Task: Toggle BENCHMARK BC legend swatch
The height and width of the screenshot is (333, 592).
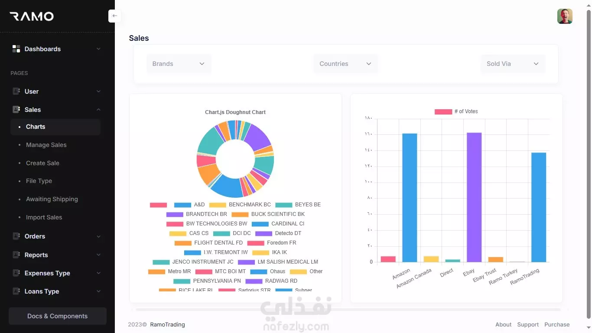Action: (218, 205)
